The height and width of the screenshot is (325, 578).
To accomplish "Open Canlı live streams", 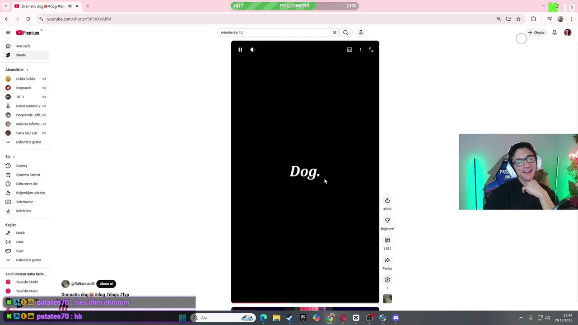I will coord(26,242).
